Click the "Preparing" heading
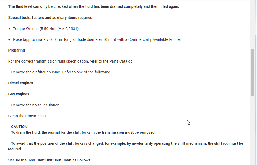This screenshot has width=257, height=165. coord(17,50)
